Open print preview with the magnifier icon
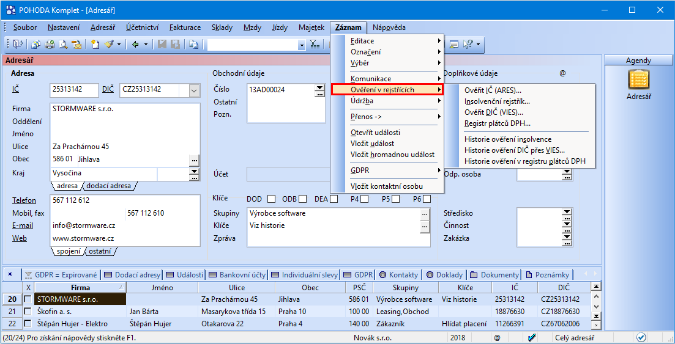This screenshot has height=344, width=675. (63, 44)
